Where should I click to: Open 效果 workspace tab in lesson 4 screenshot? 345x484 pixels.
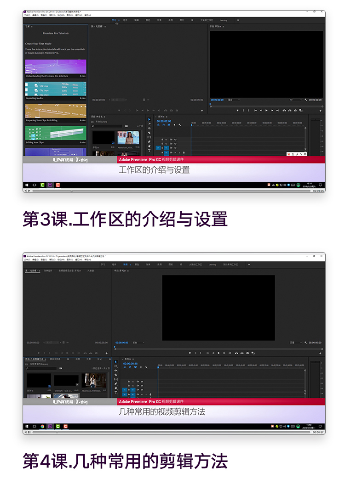(x=148, y=265)
